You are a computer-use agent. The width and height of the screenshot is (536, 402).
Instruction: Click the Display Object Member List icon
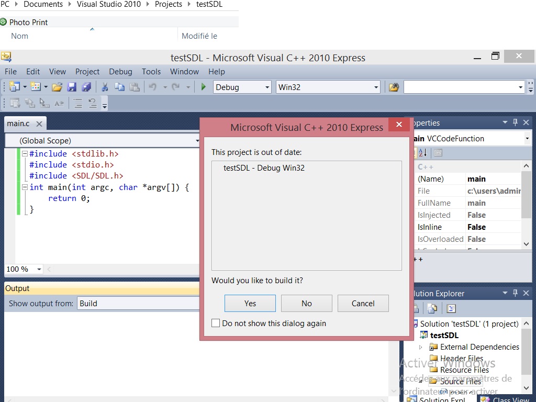pos(15,103)
